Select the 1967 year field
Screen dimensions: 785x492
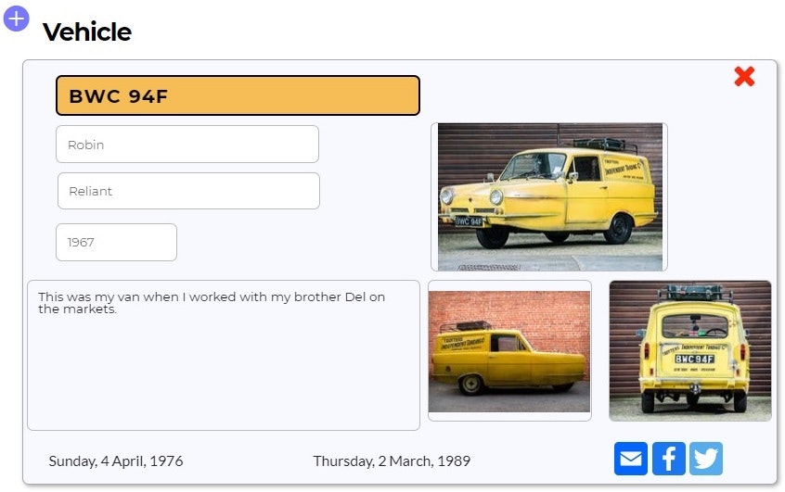116,242
